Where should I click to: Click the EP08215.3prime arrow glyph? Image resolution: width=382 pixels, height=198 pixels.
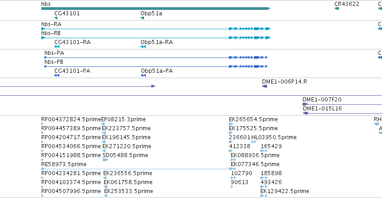[102, 124]
